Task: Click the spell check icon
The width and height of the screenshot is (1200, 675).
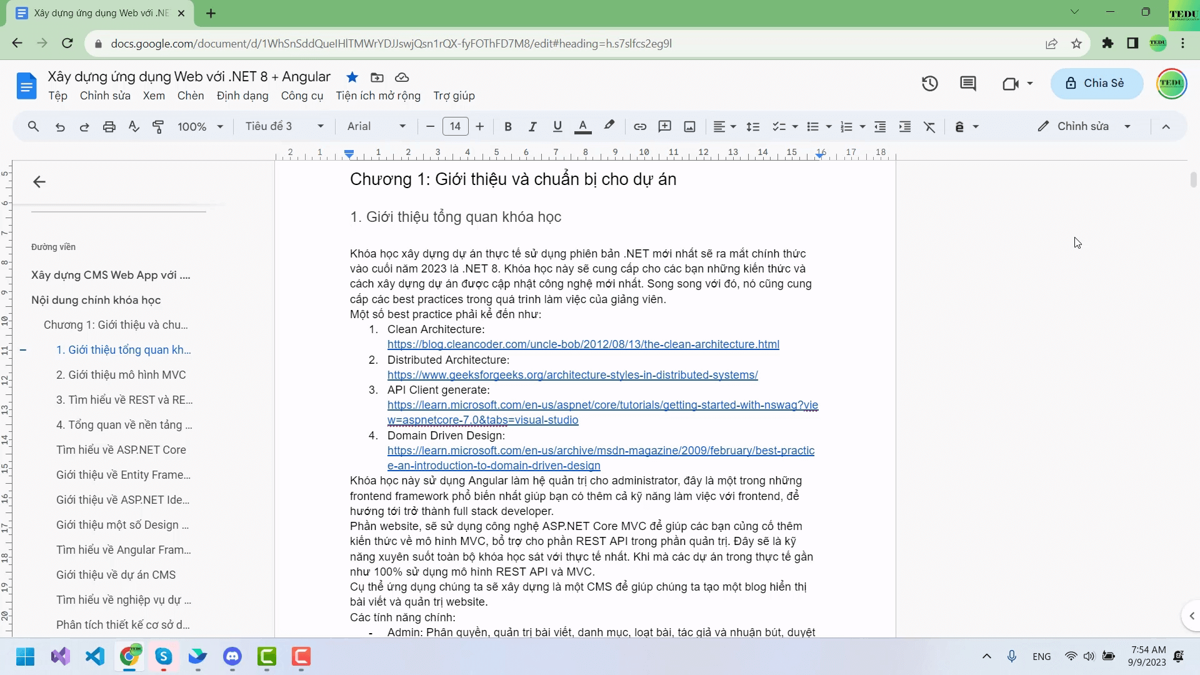Action: click(134, 127)
